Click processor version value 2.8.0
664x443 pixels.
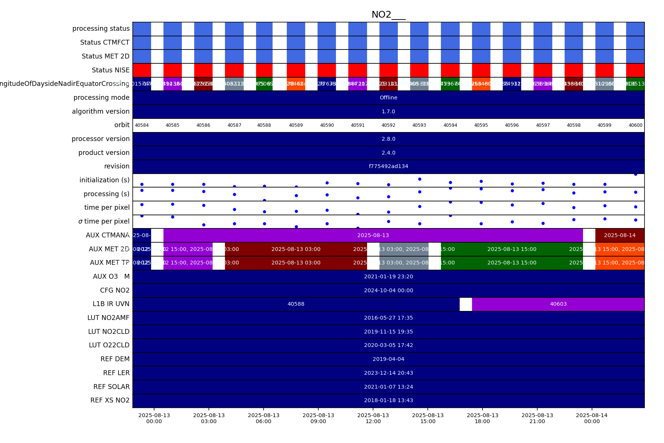click(388, 139)
